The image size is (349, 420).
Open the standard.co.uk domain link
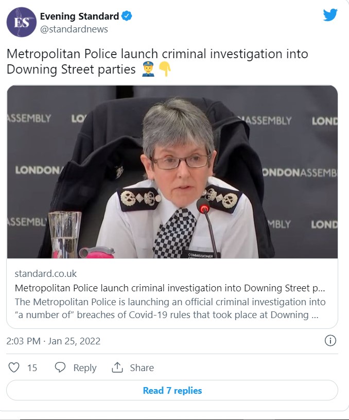(46, 273)
